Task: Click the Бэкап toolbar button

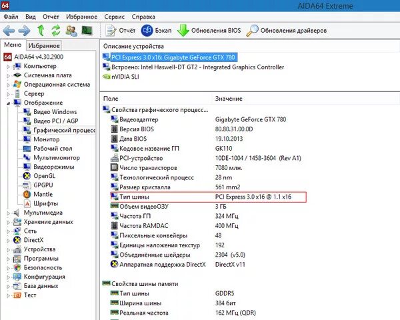Action: pyautogui.click(x=156, y=31)
